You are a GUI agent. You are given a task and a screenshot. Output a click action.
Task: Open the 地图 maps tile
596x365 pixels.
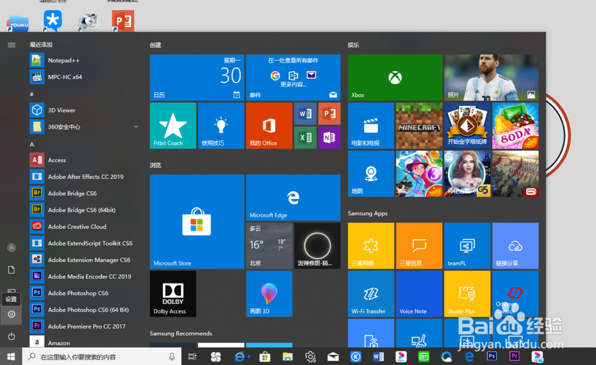[x=371, y=173]
